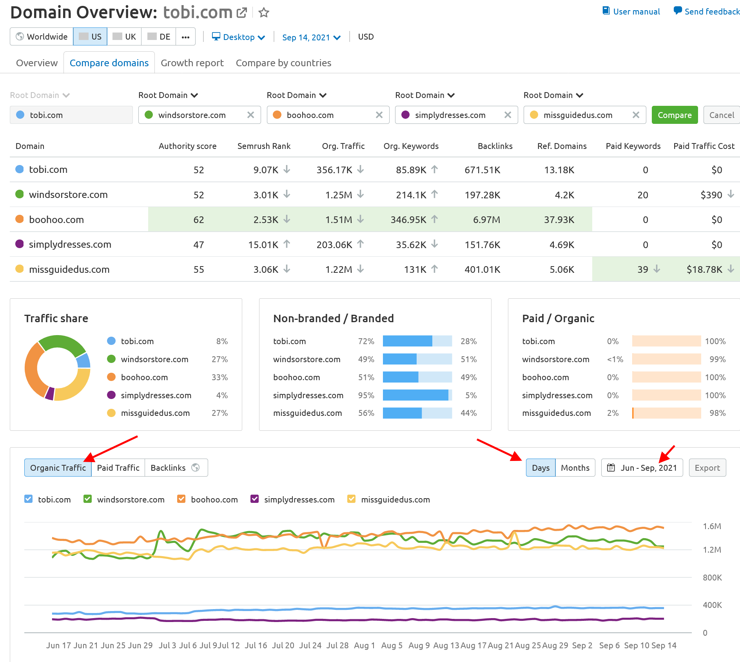
Task: Click the green Compare button
Action: pyautogui.click(x=675, y=115)
